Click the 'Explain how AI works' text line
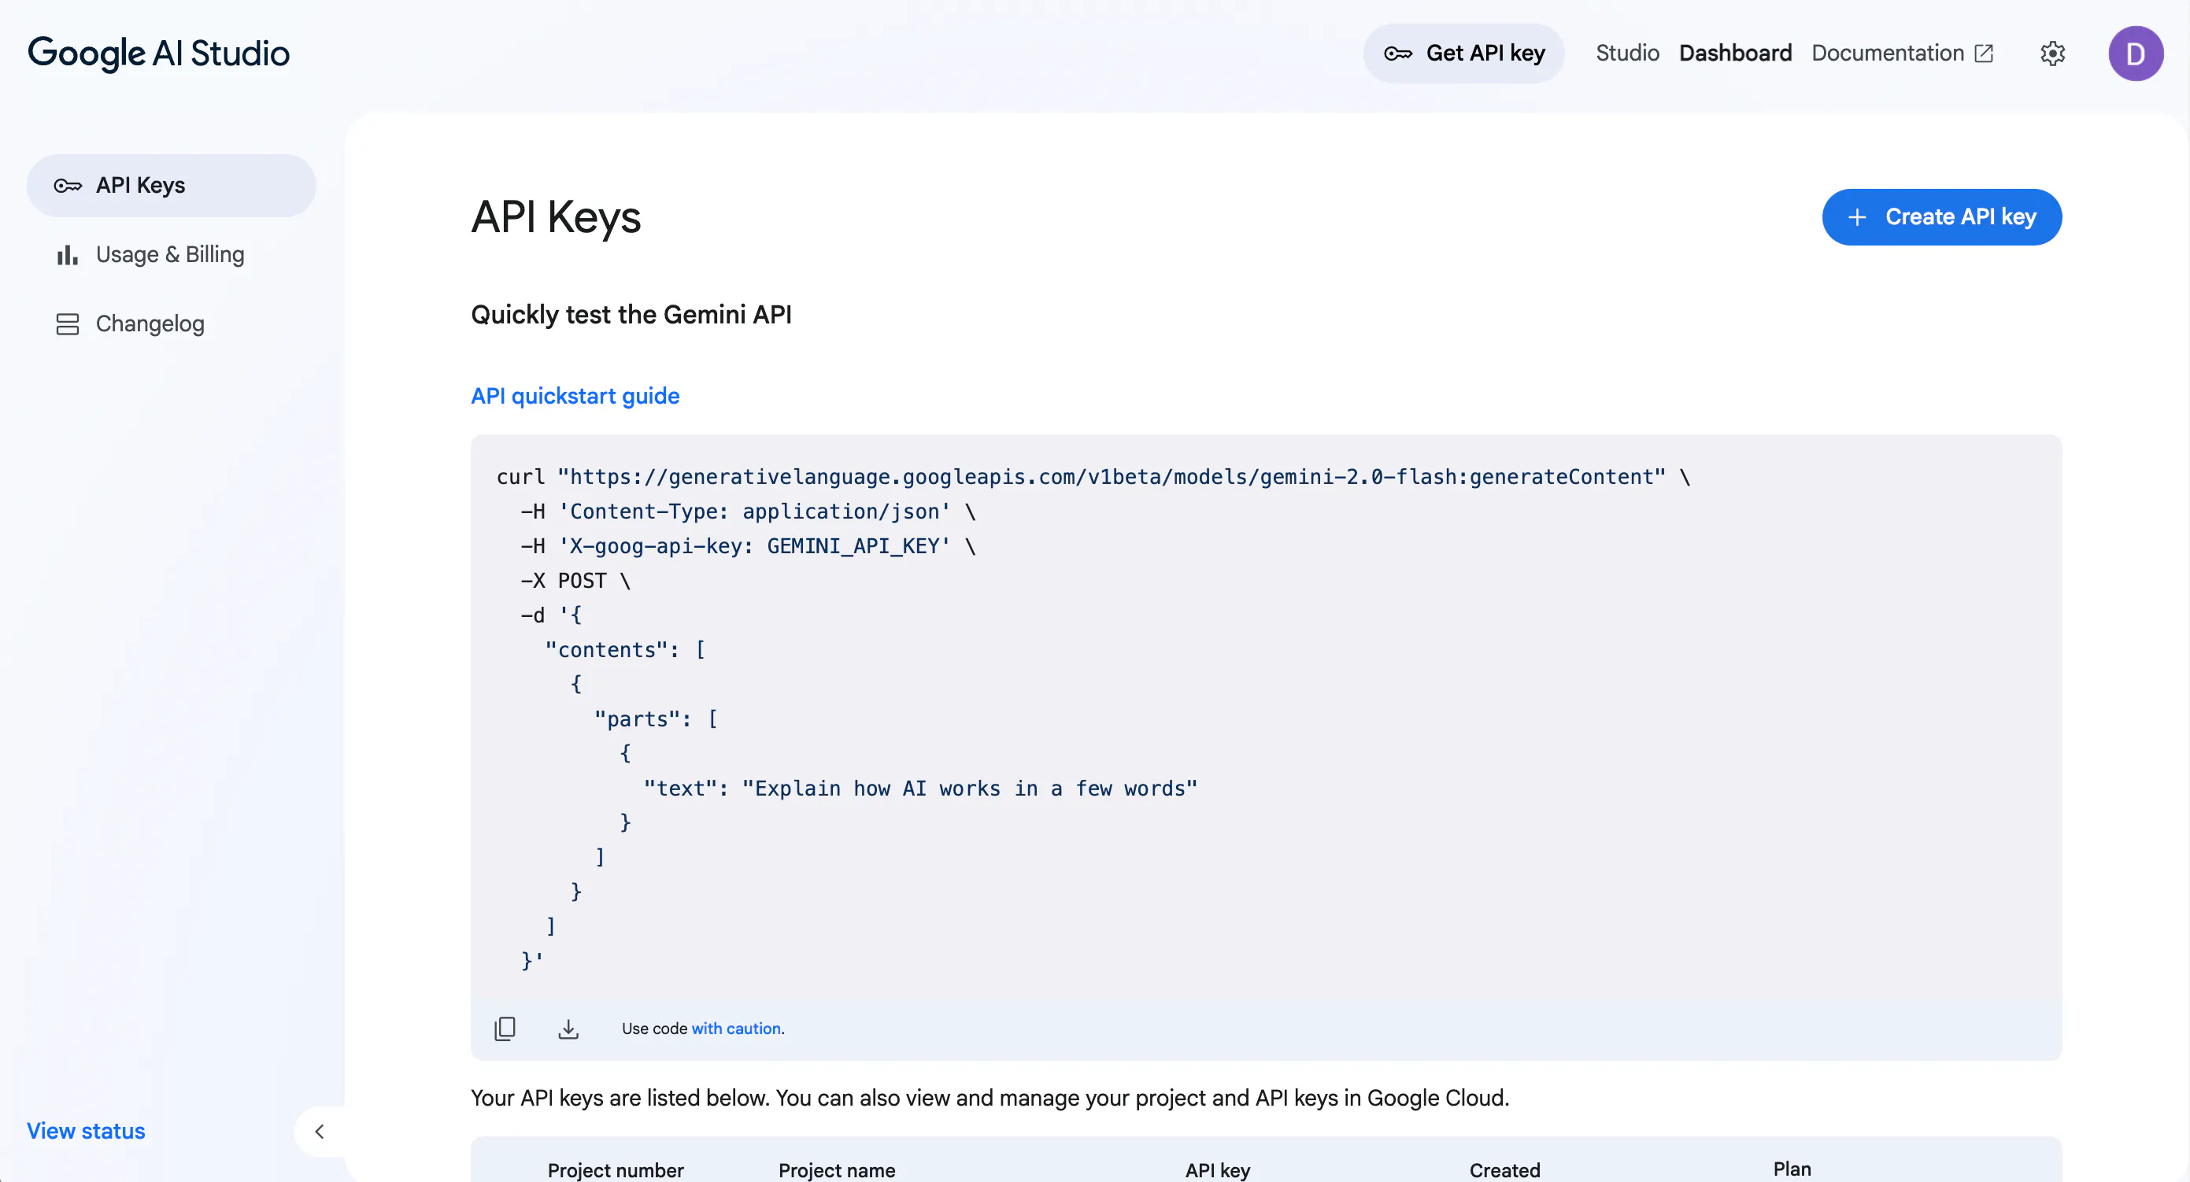This screenshot has width=2190, height=1182. (x=921, y=789)
